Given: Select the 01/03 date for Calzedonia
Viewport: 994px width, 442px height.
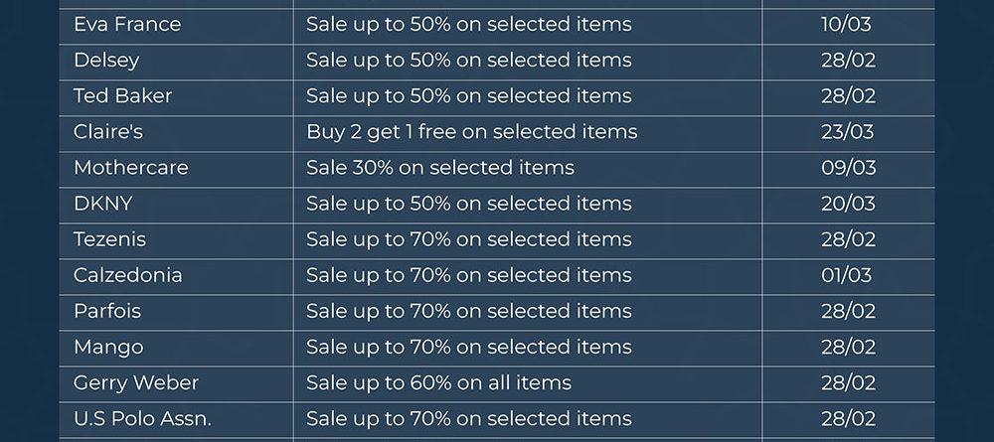Looking at the screenshot, I should (x=847, y=274).
